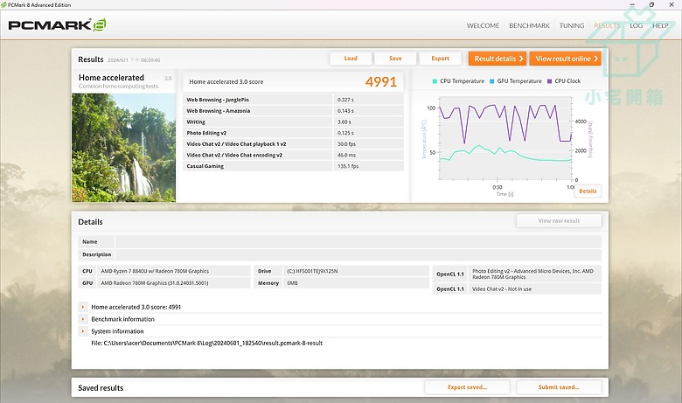
Task: Export the current result
Action: 440,59
